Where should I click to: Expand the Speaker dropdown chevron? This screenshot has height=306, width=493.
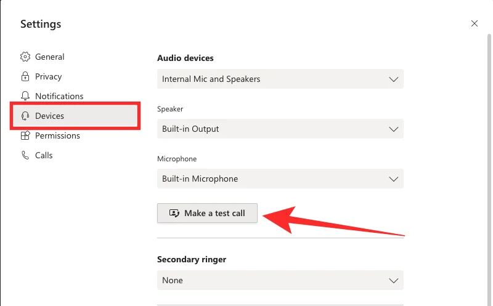(394, 129)
